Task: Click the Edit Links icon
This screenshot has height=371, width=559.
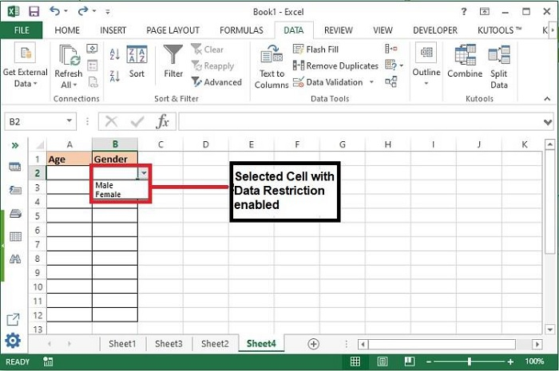Action: tap(93, 82)
